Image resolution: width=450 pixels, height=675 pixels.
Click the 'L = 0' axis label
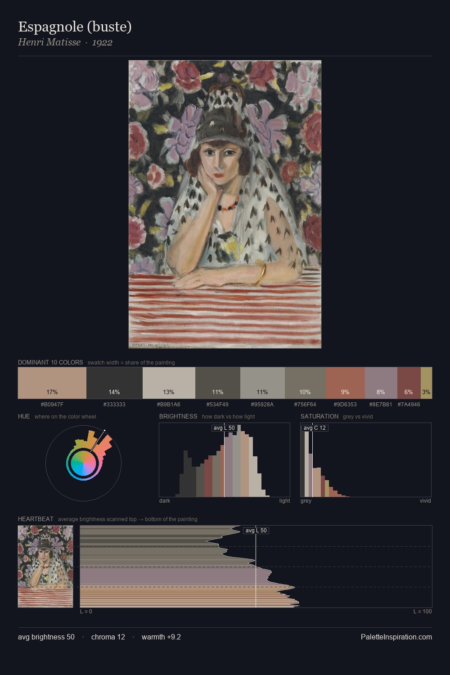[86, 612]
